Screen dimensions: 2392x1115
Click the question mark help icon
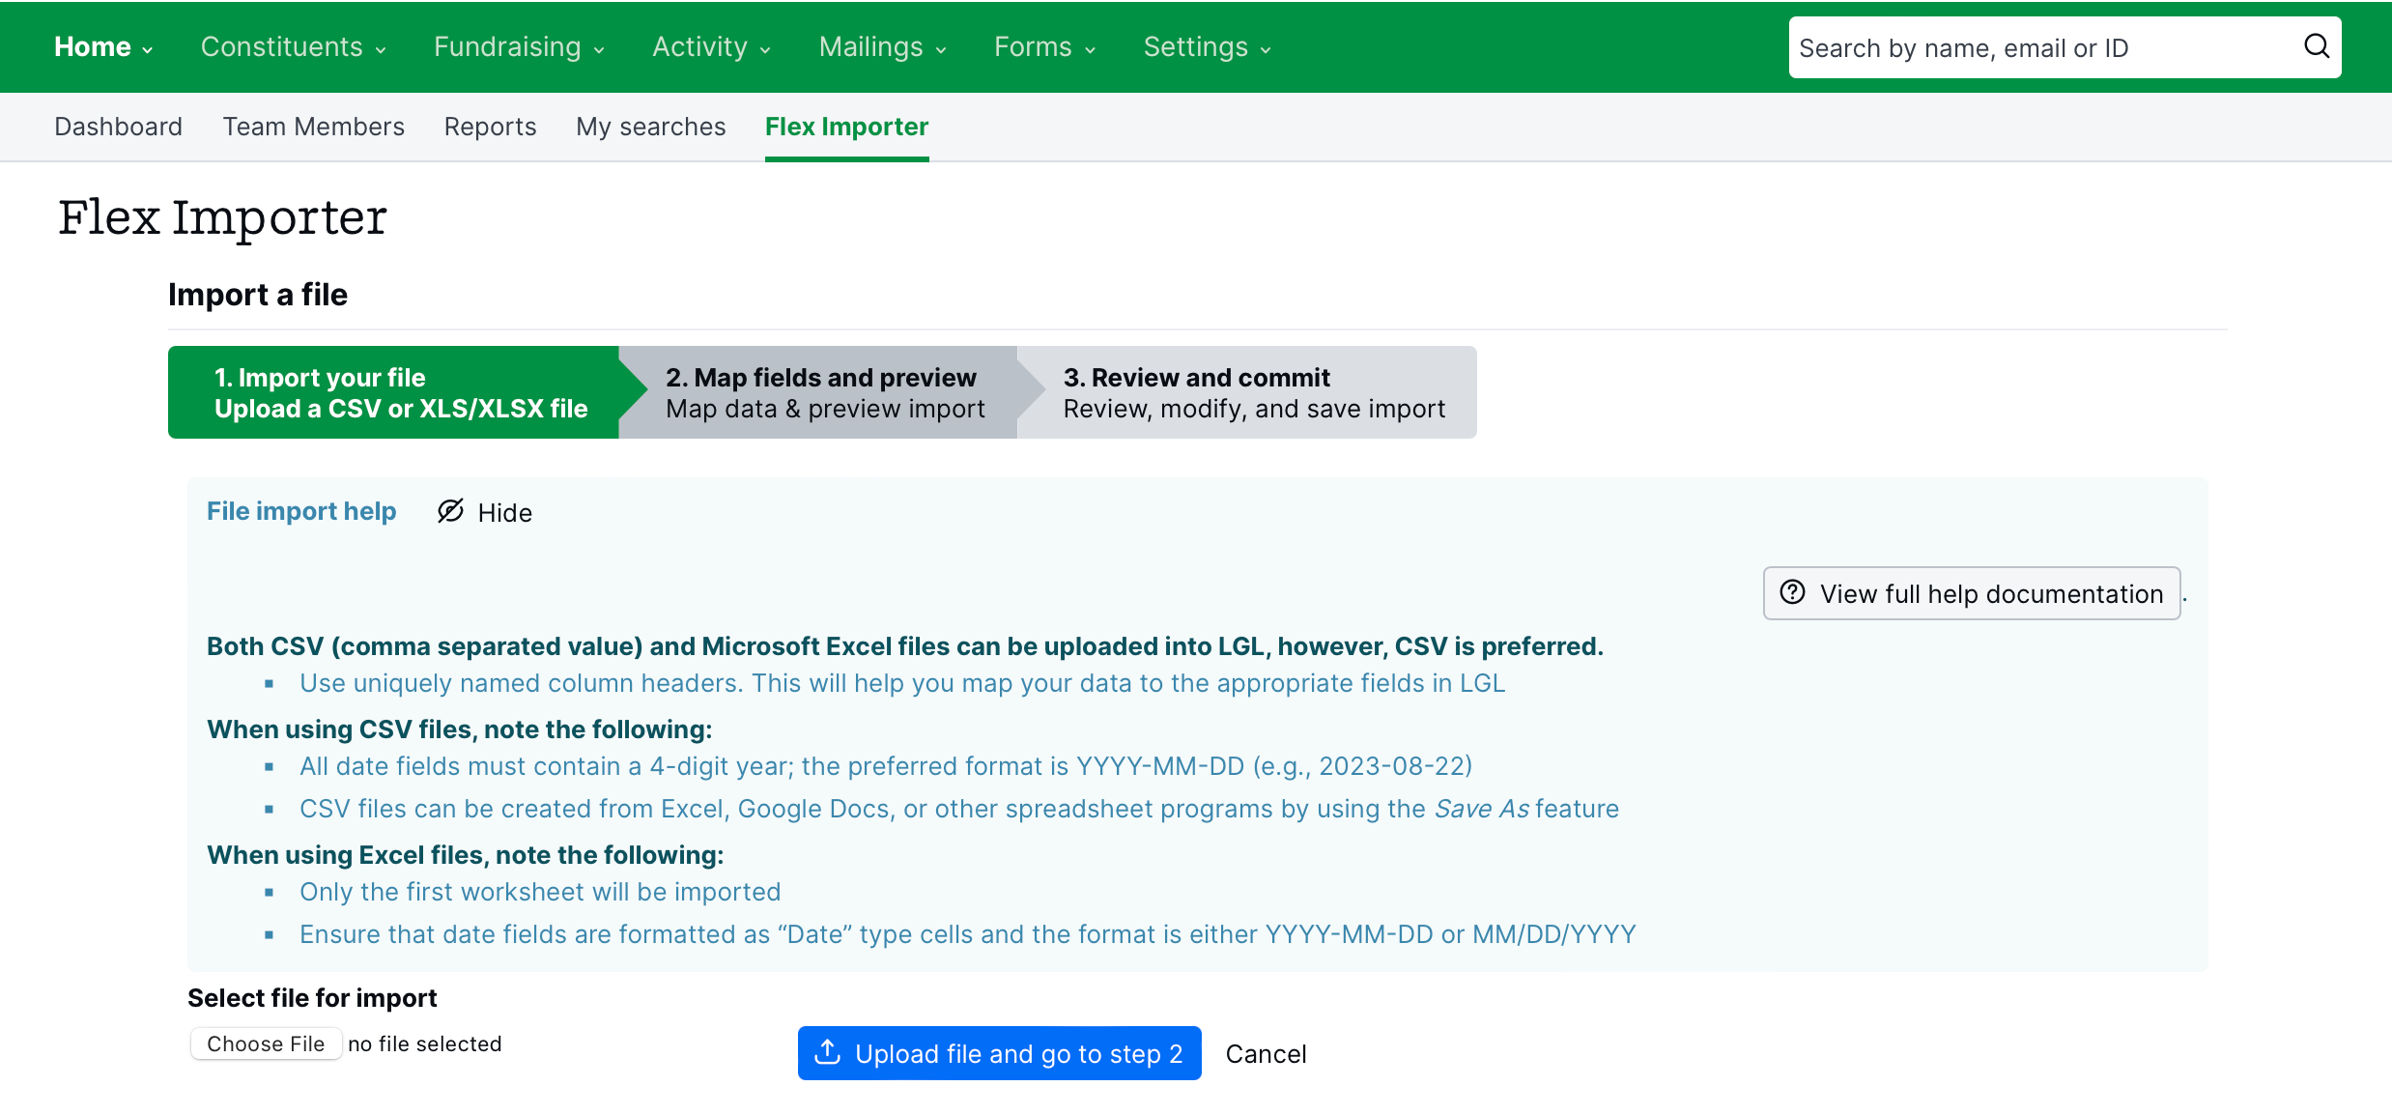(1792, 592)
